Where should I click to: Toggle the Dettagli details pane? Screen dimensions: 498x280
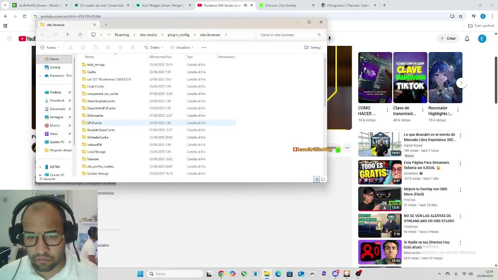pos(313,47)
